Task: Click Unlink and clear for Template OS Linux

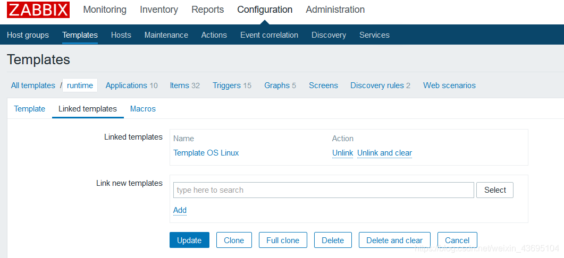Action: click(384, 153)
